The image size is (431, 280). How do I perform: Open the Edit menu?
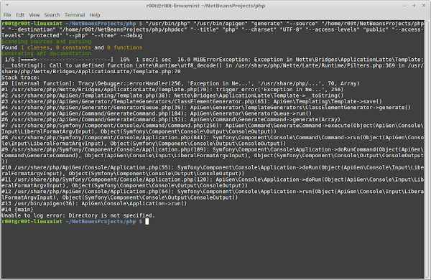point(20,15)
